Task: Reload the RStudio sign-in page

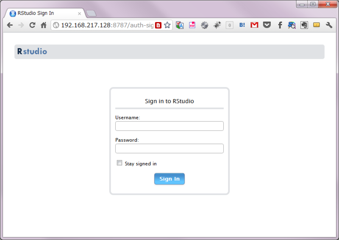Action: pos(32,25)
